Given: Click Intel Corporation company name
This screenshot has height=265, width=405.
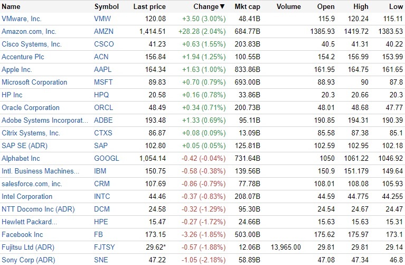Looking at the screenshot, I should click(27, 197).
